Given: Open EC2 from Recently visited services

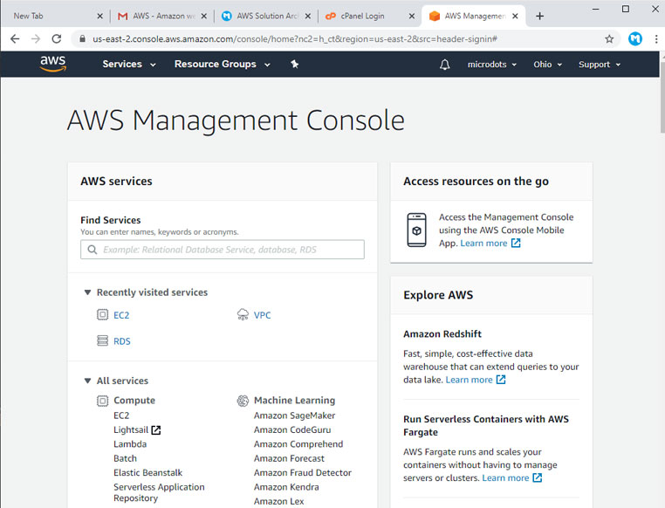Looking at the screenshot, I should (x=121, y=315).
